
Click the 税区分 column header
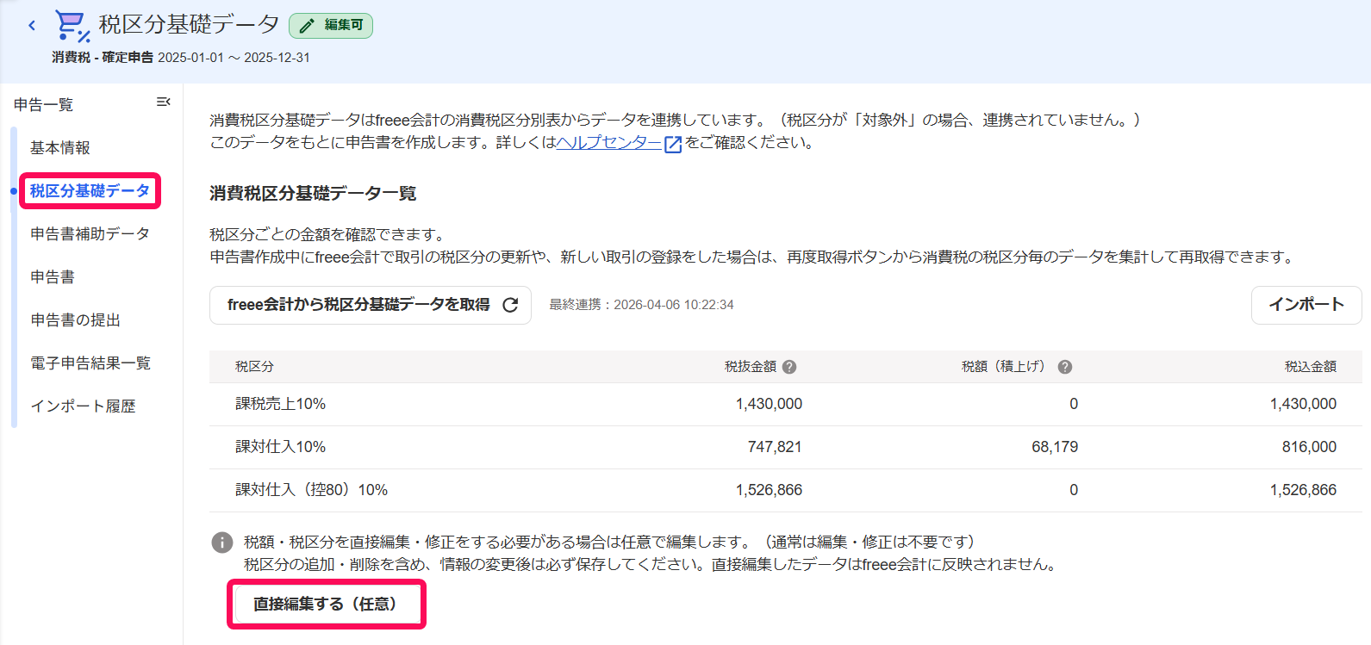(255, 367)
